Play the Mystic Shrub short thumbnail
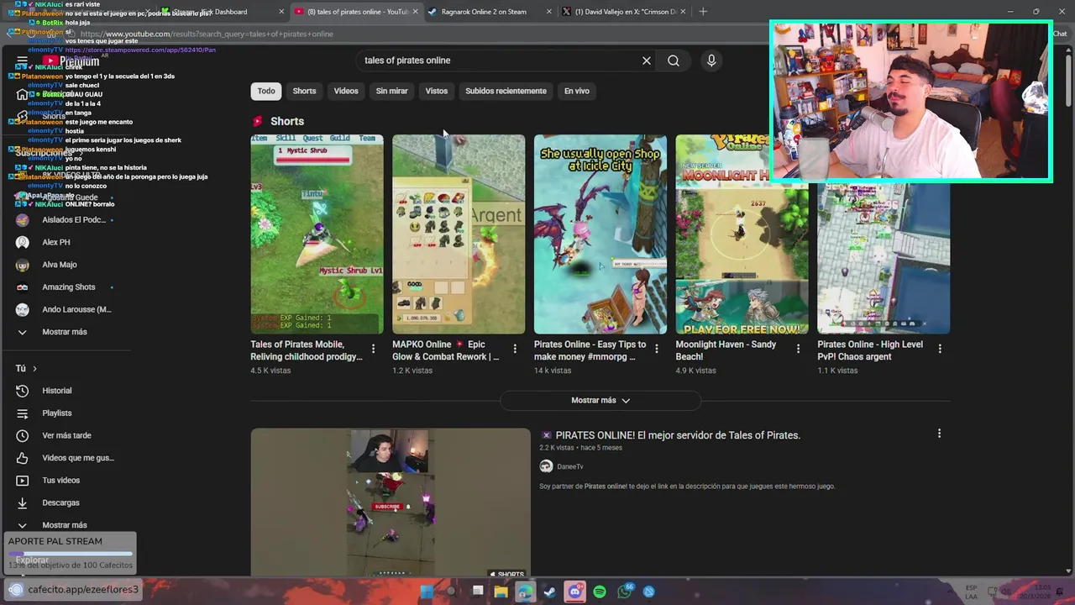This screenshot has height=605, width=1075. (x=317, y=234)
